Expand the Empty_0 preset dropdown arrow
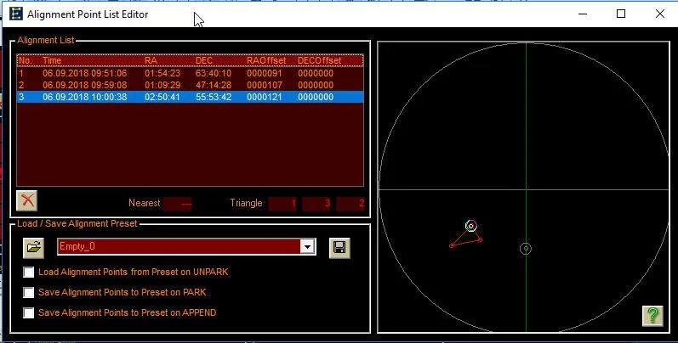The height and width of the screenshot is (343, 678). (x=307, y=247)
